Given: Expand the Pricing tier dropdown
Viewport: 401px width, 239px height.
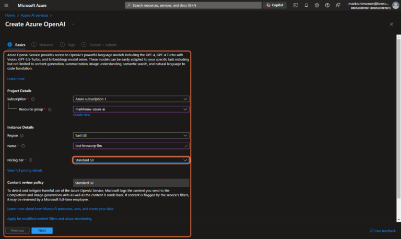Looking at the screenshot, I should pyautogui.click(x=131, y=160).
